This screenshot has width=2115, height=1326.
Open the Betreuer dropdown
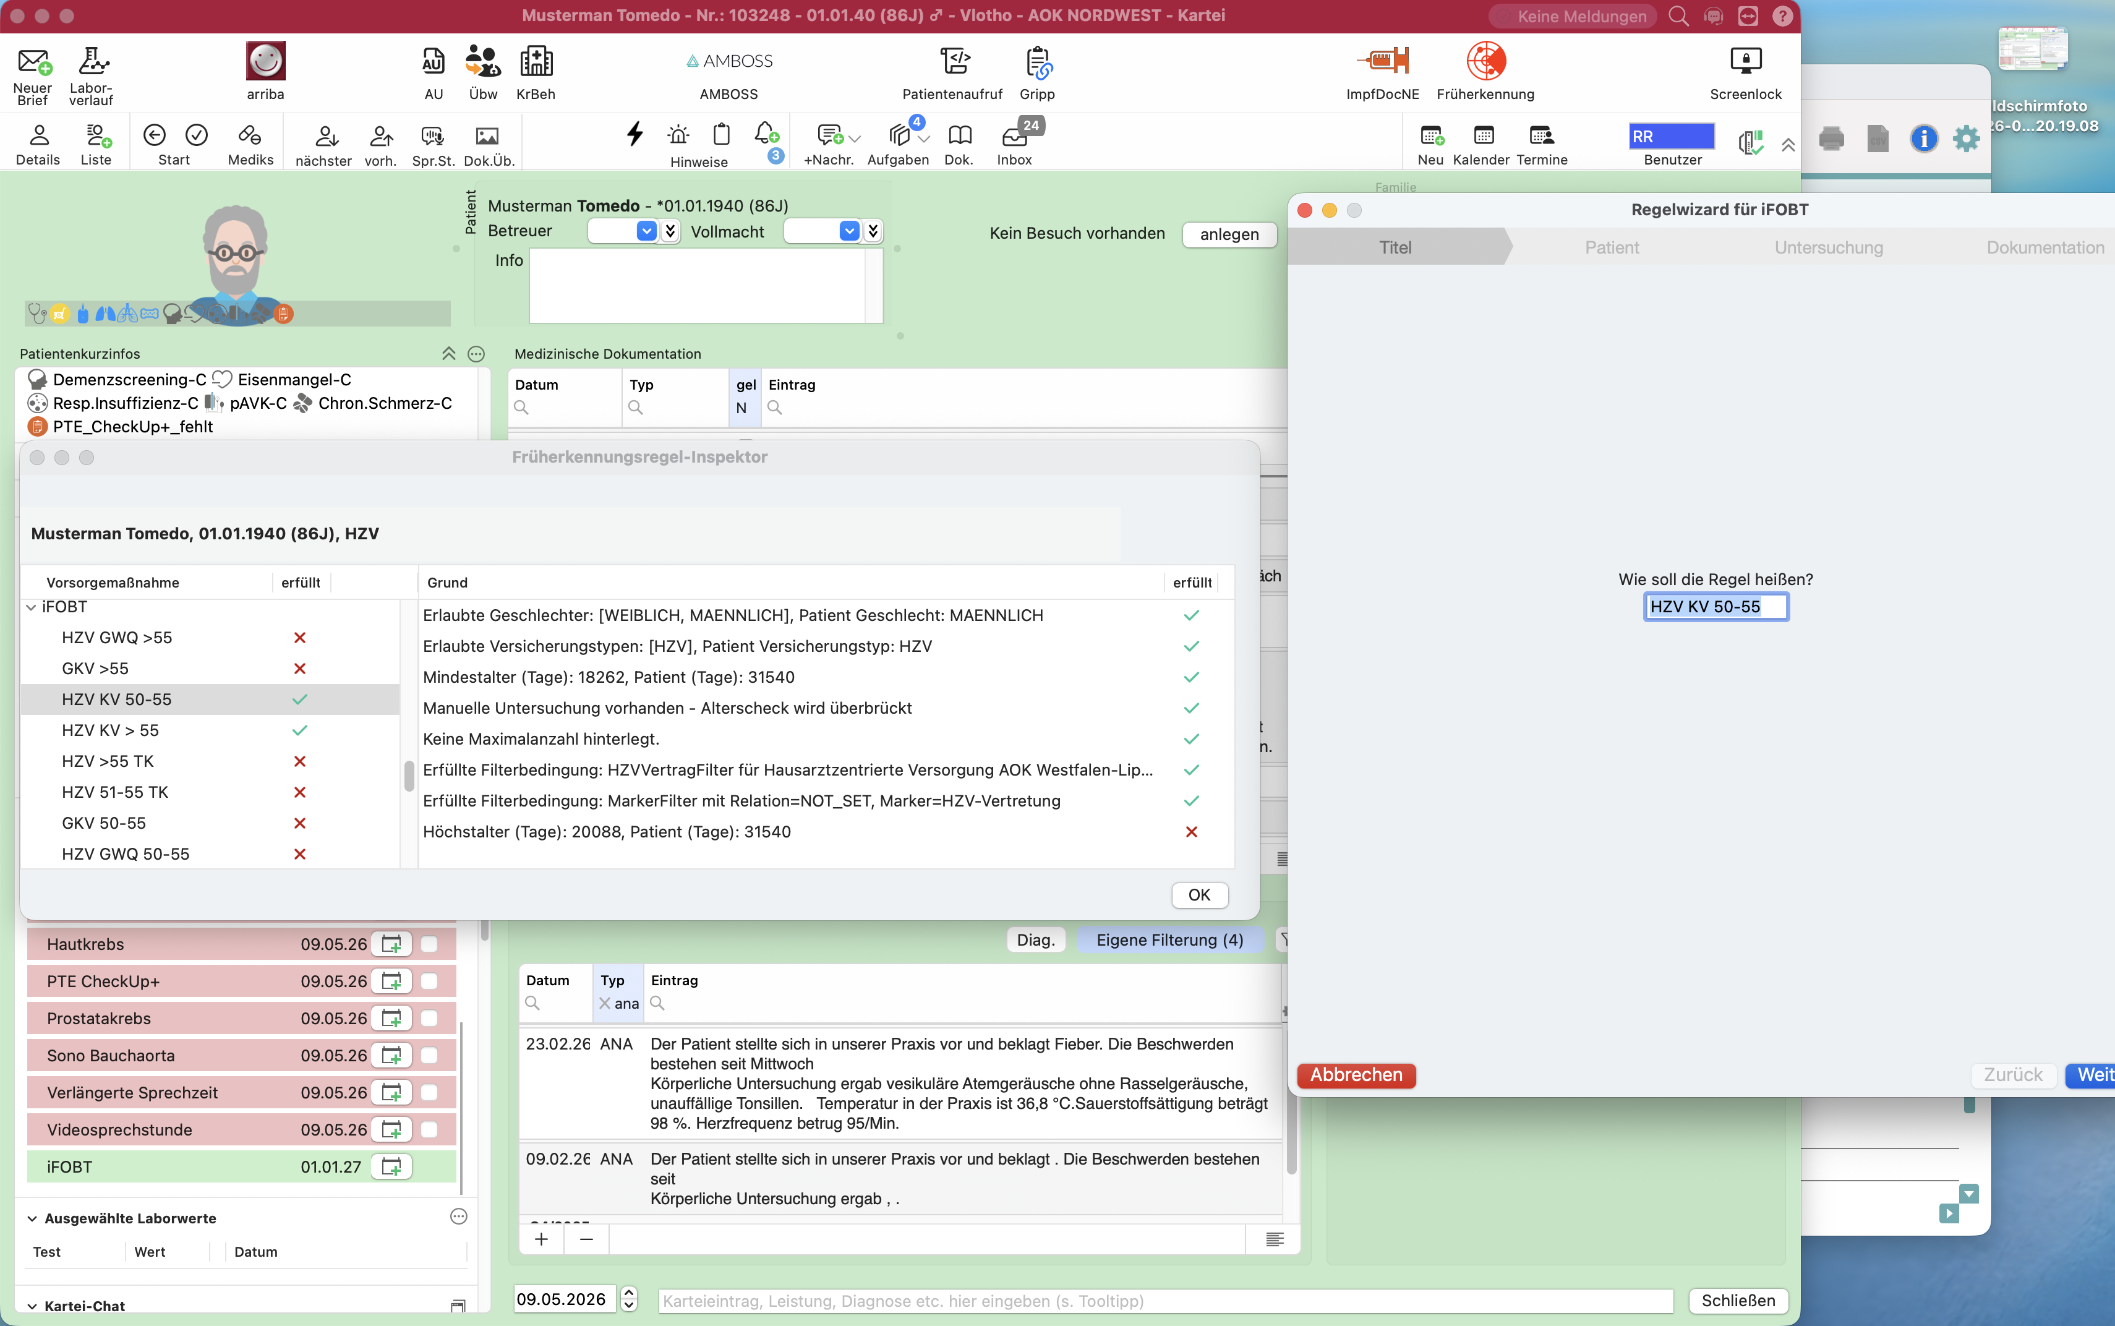646,231
